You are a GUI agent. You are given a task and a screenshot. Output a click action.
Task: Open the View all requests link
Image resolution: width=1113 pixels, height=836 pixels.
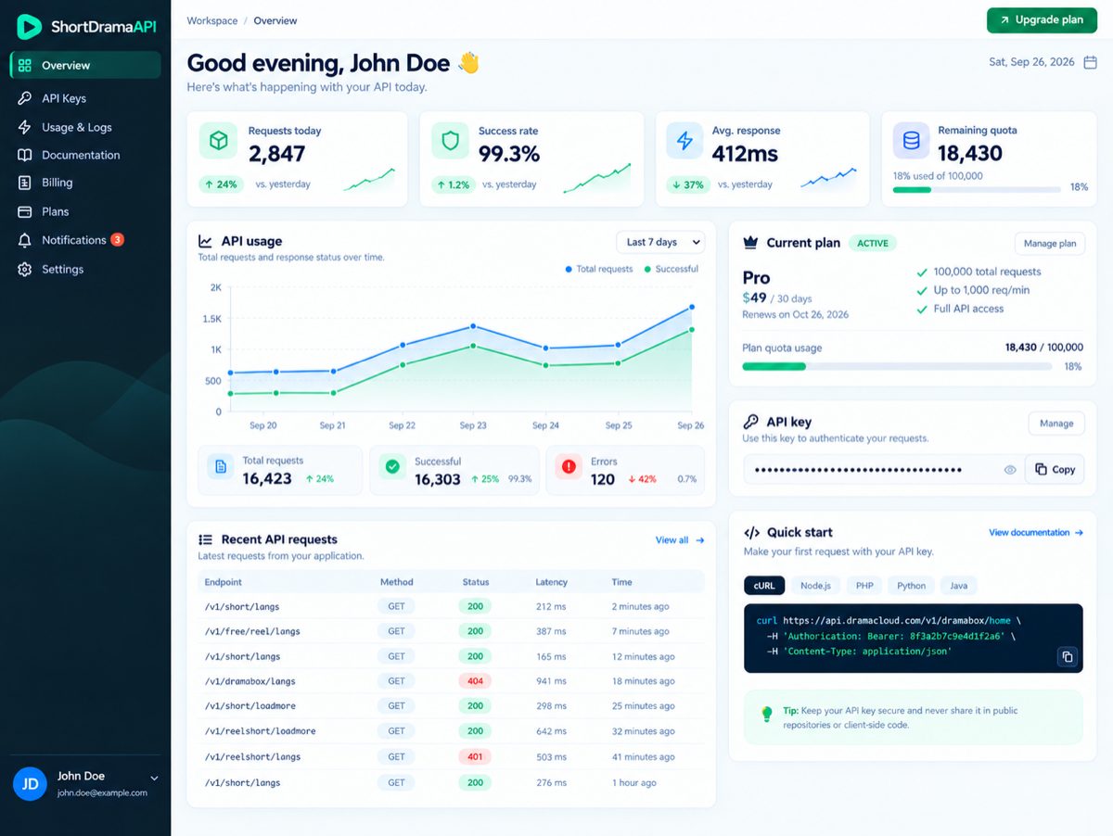pyautogui.click(x=680, y=540)
